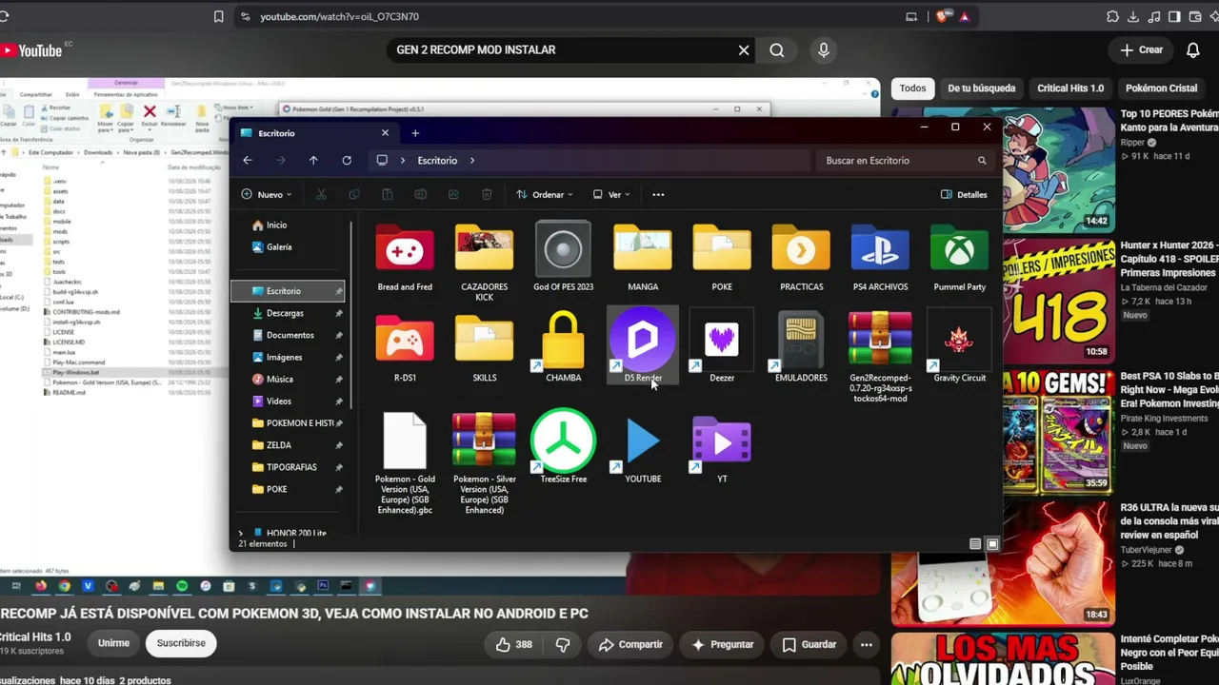Select the YOUTUBE play-arrow shortcut
This screenshot has height=685, width=1219.
point(643,447)
